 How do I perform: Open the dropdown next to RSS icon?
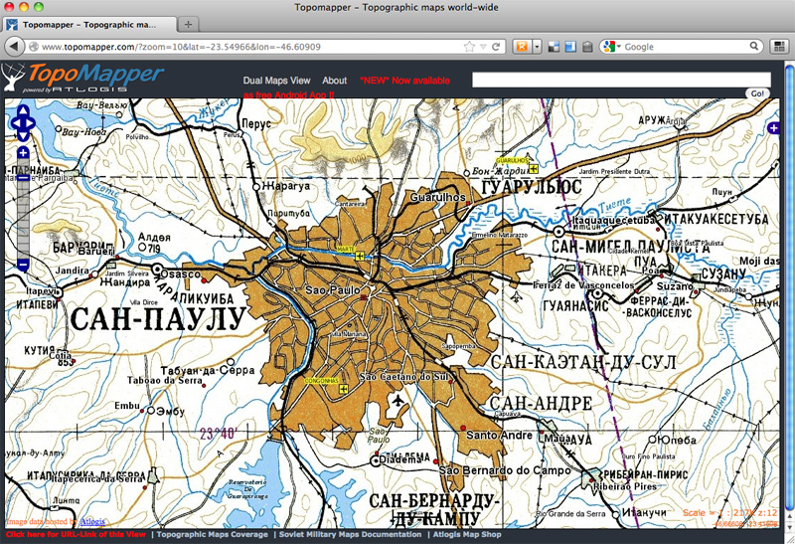[537, 47]
